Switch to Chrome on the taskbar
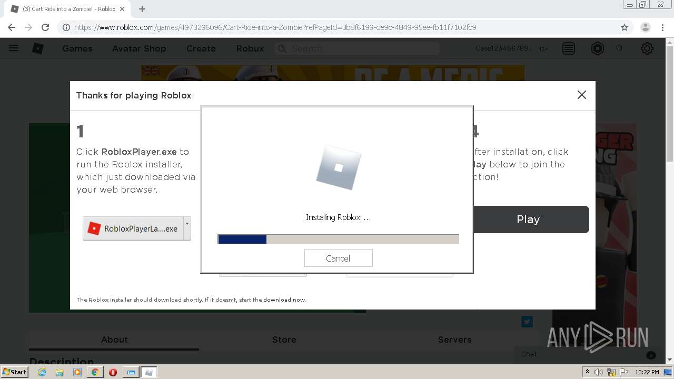 point(95,372)
